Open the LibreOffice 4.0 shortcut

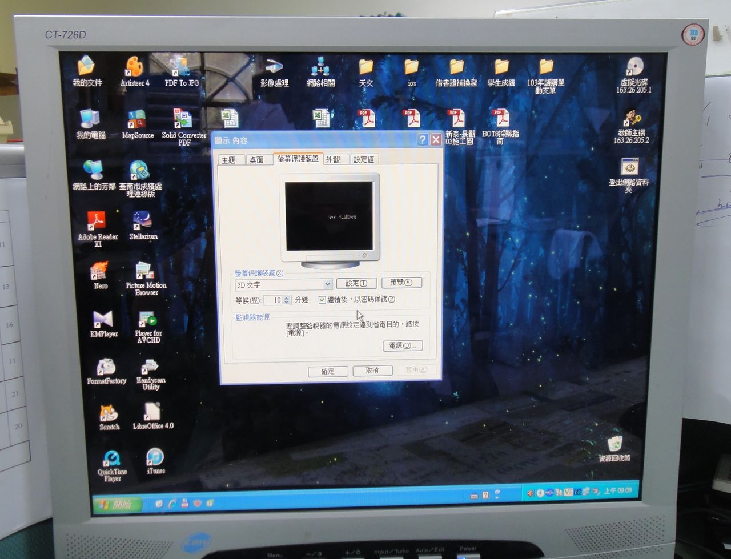coord(152,412)
